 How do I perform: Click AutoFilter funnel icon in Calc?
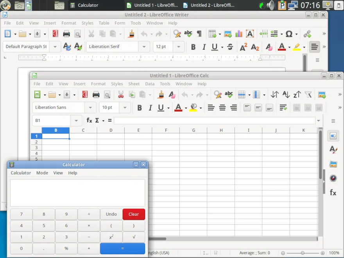pyautogui.click(x=308, y=95)
